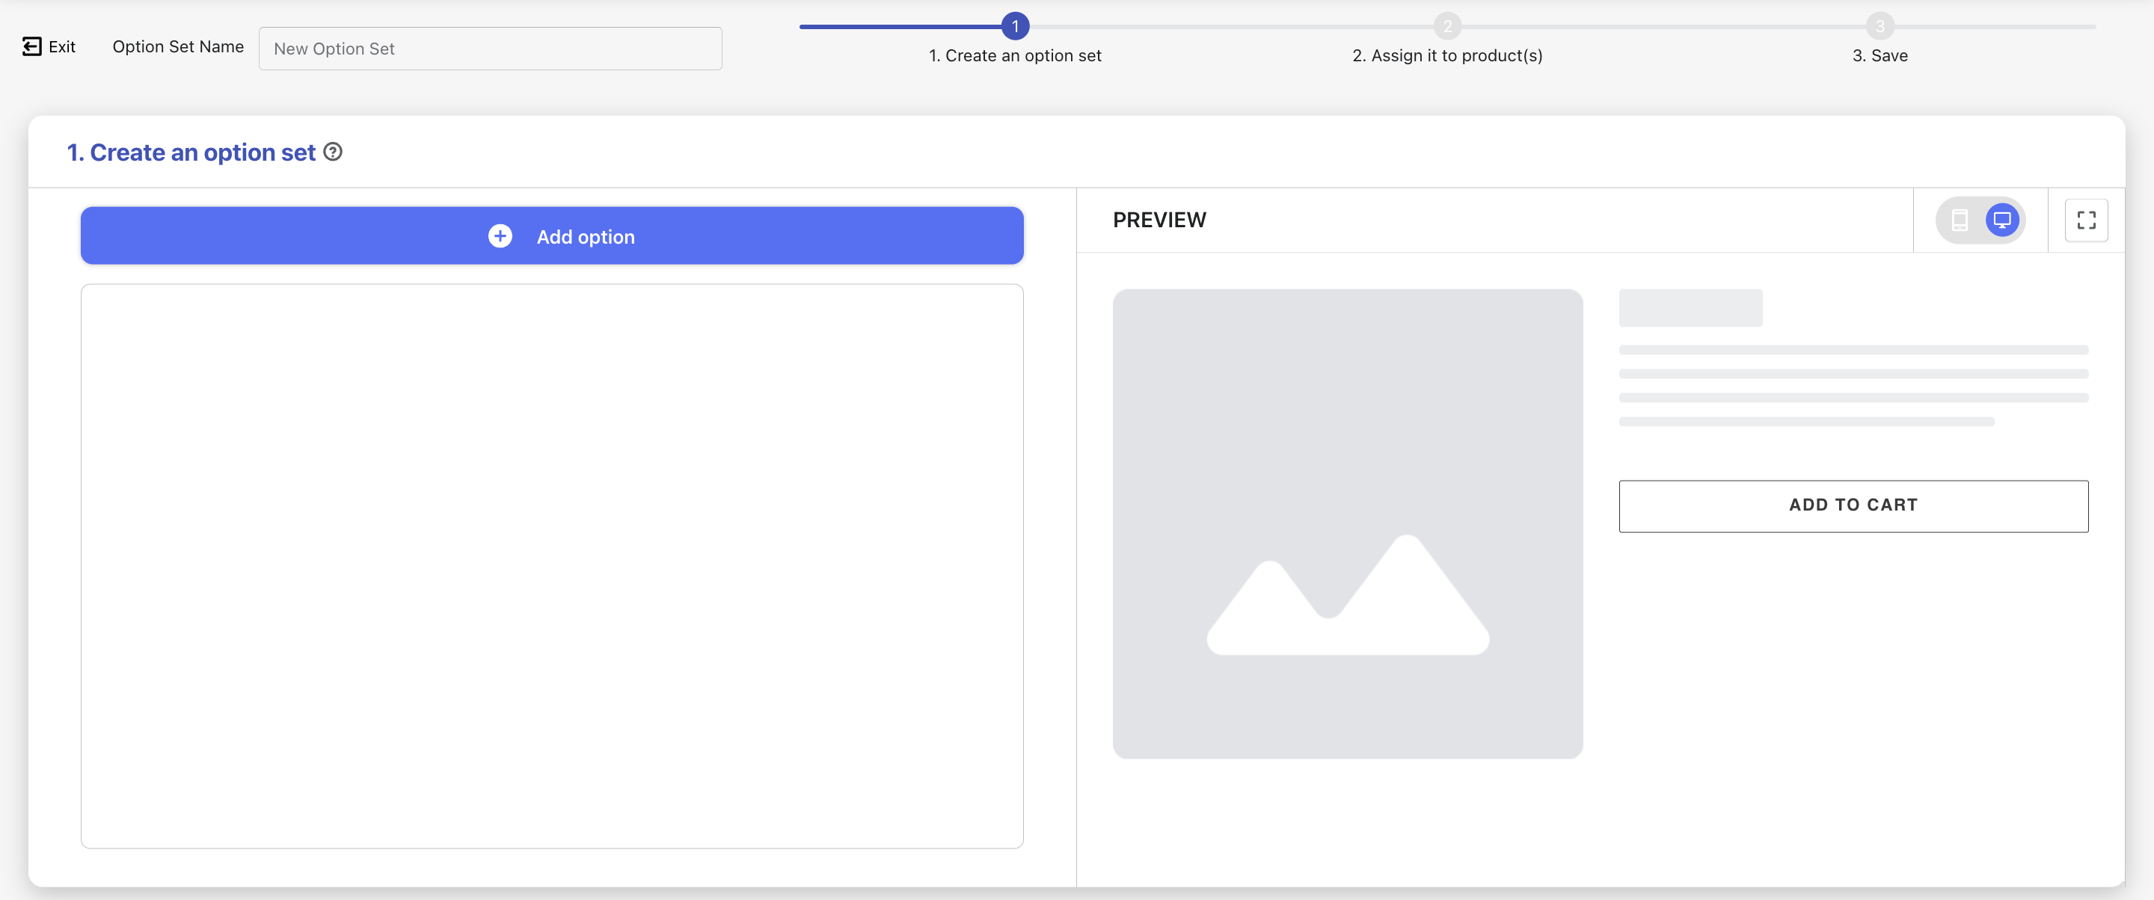Click the ADD TO CART button
The height and width of the screenshot is (900, 2154).
(1853, 505)
